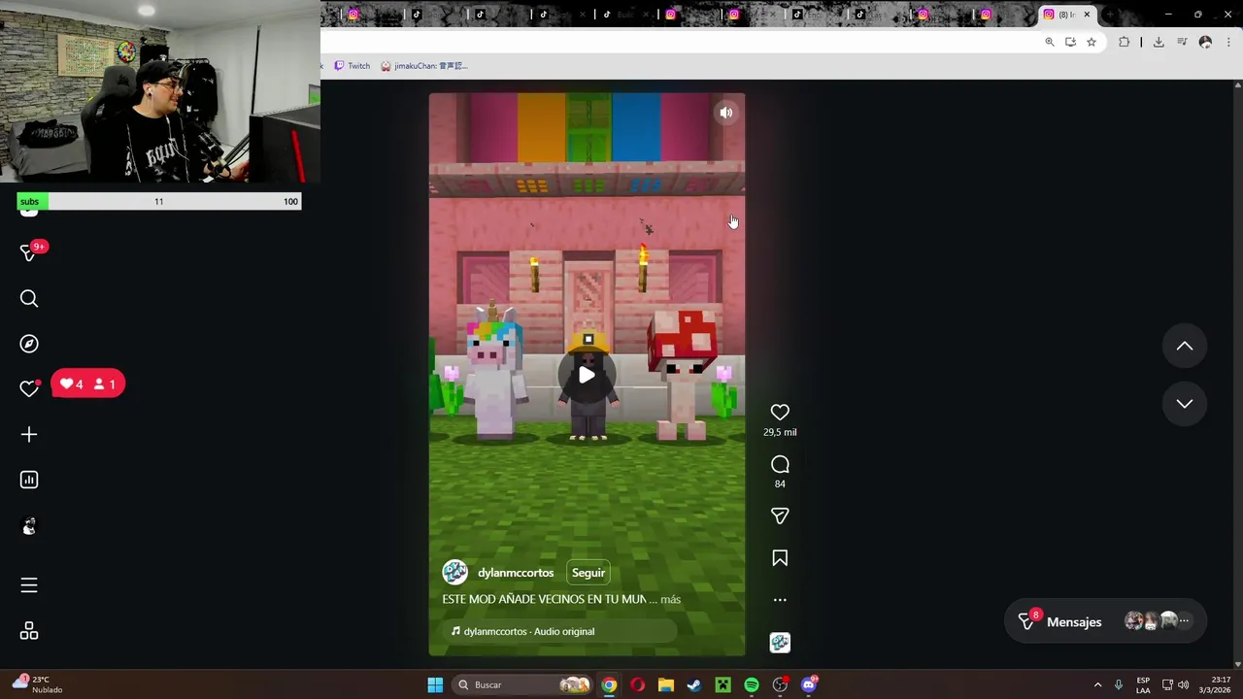Click the 29,5 mil likes count

(x=780, y=433)
